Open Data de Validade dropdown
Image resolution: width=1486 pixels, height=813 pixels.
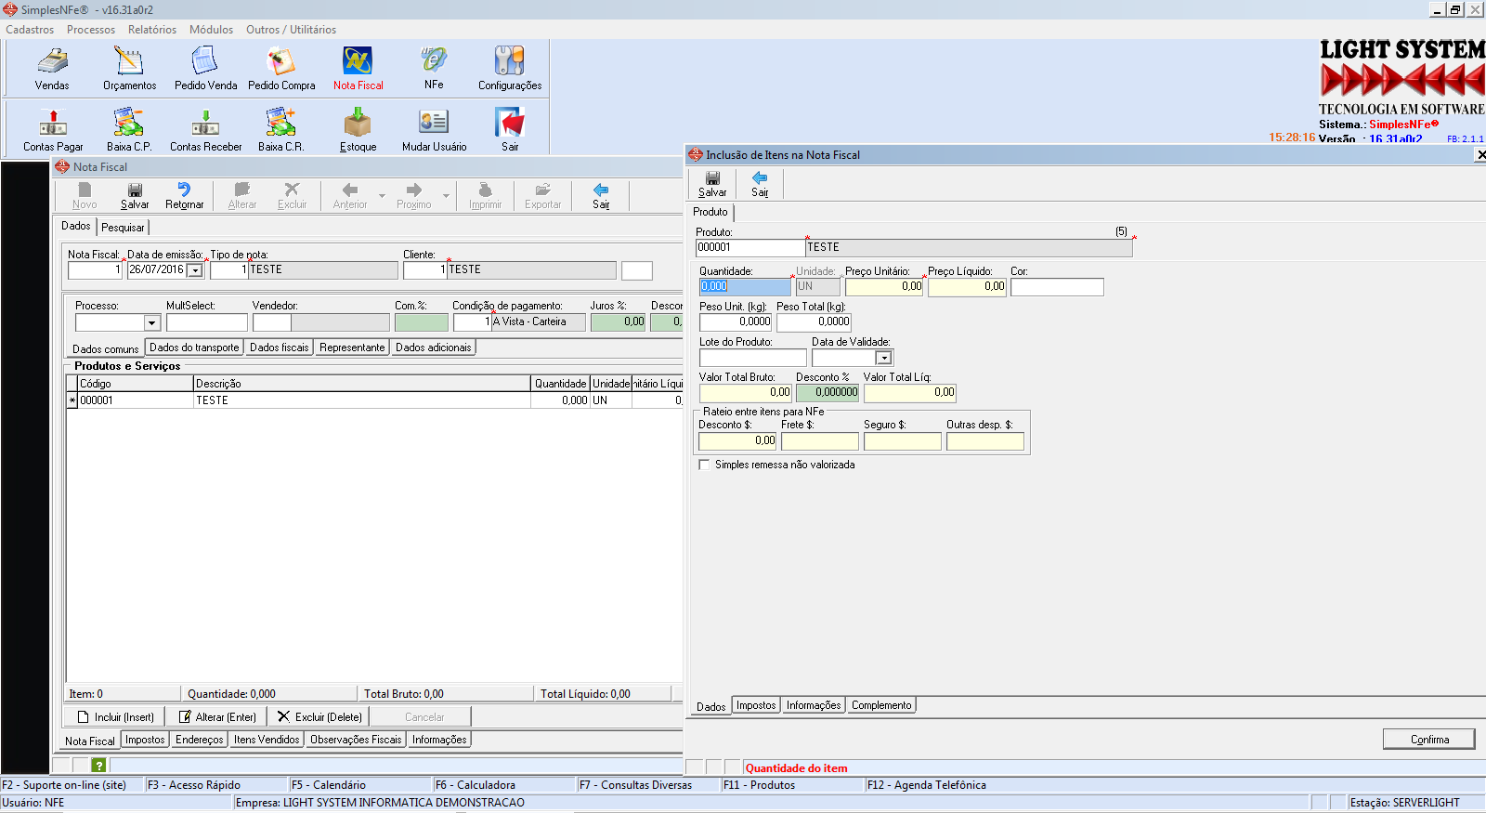(884, 358)
